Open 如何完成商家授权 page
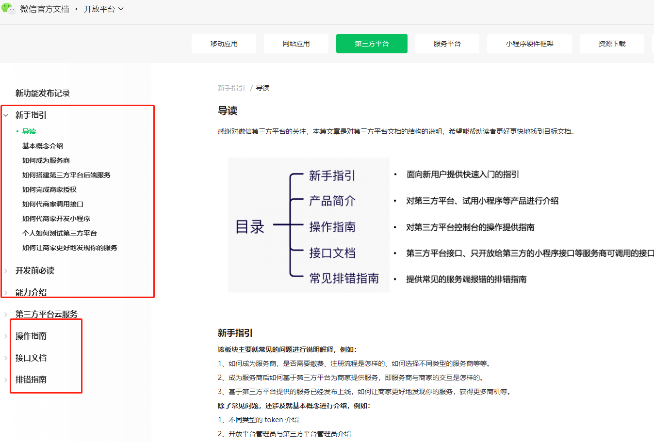Viewport: 654px width, 442px height. pyautogui.click(x=49, y=189)
